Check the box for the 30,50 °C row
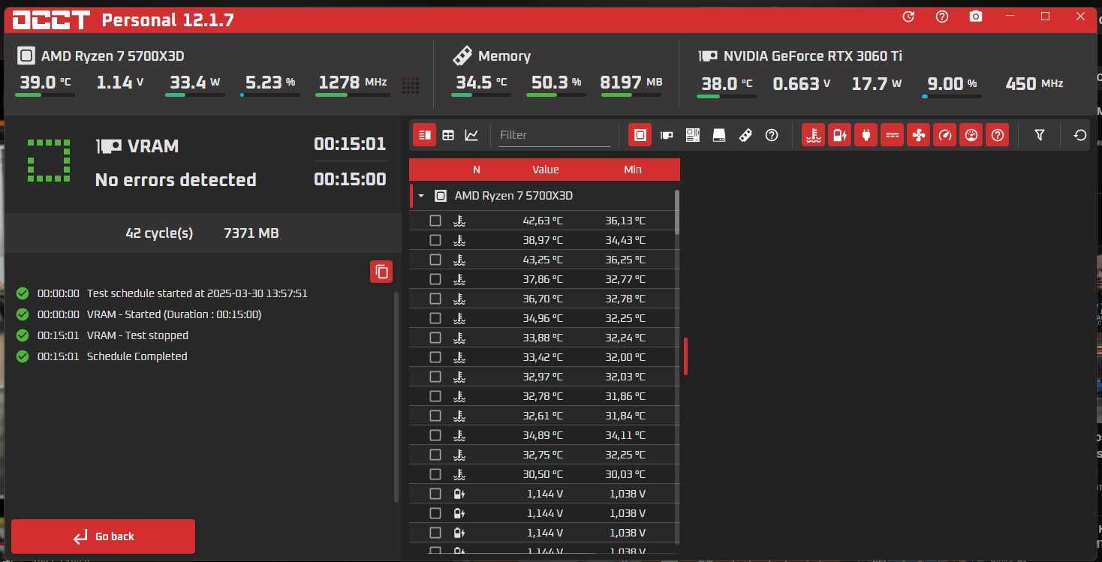 [435, 474]
